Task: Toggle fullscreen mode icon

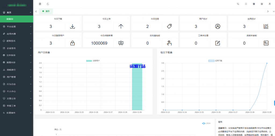Action: [x=246, y=4]
